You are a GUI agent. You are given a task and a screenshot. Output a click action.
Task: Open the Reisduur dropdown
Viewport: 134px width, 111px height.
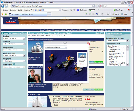[14, 38]
